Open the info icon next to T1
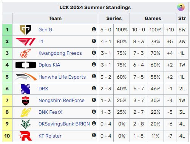Viewport: 190px width, 144px height. click(x=94, y=41)
